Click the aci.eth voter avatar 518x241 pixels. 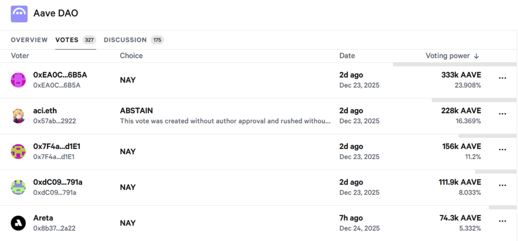click(x=18, y=116)
